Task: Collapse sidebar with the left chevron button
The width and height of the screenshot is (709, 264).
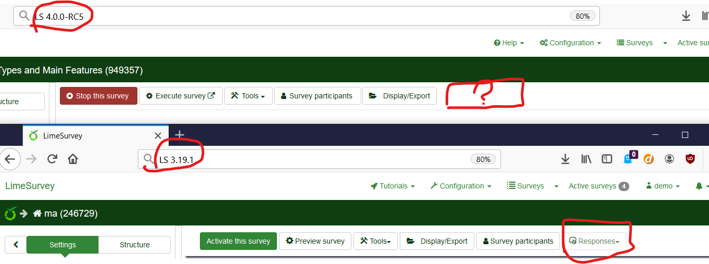Action: pyautogui.click(x=16, y=244)
